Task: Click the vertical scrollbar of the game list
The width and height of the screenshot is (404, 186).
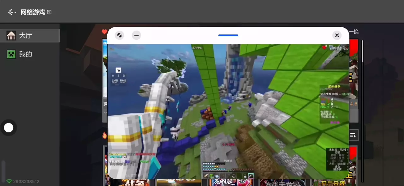Action: [x=363, y=110]
